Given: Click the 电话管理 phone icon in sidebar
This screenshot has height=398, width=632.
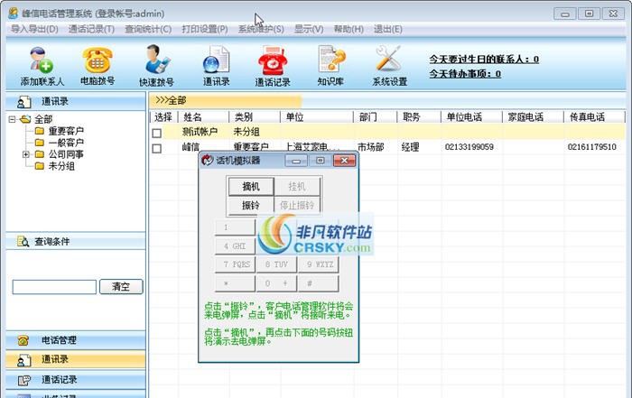Looking at the screenshot, I should pos(23,340).
